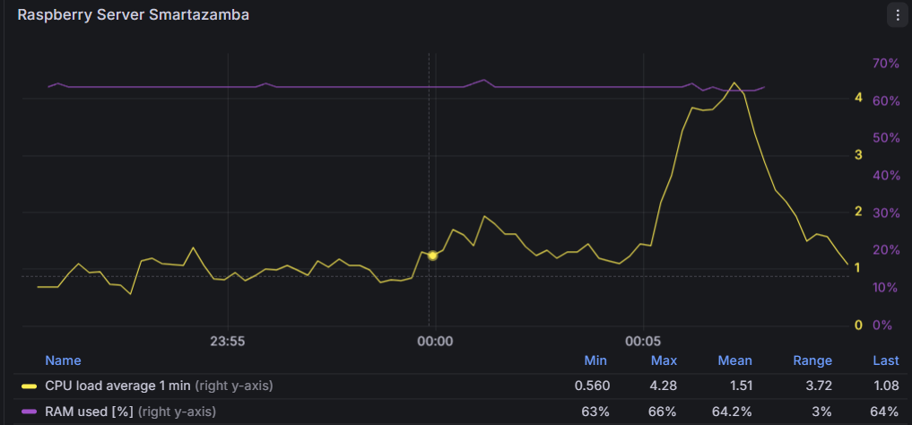
Task: Open color picker for purple RAM used swatch
Action: click(29, 412)
